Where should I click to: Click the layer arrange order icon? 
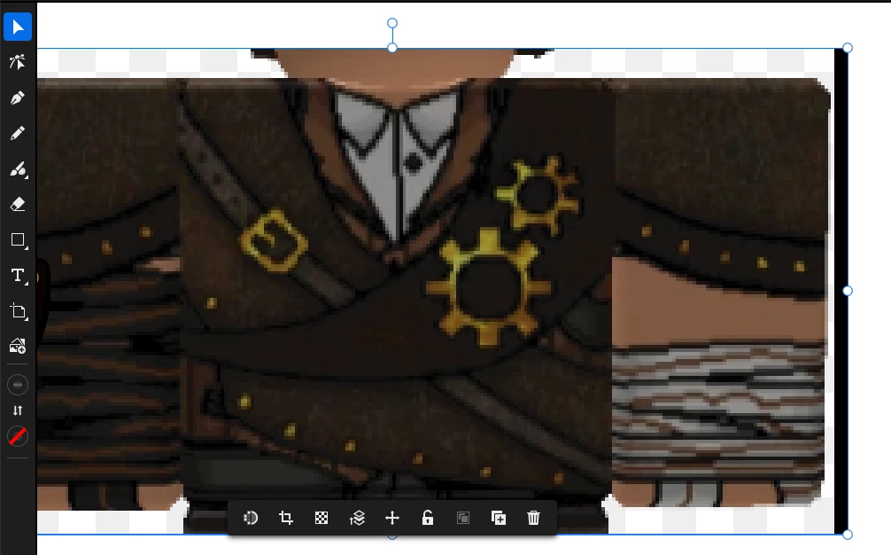pyautogui.click(x=357, y=518)
